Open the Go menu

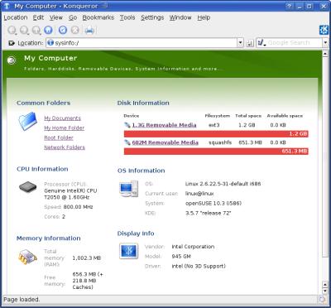tap(73, 17)
